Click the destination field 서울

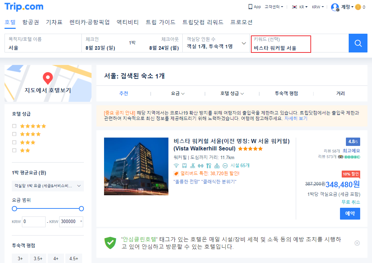(43, 43)
